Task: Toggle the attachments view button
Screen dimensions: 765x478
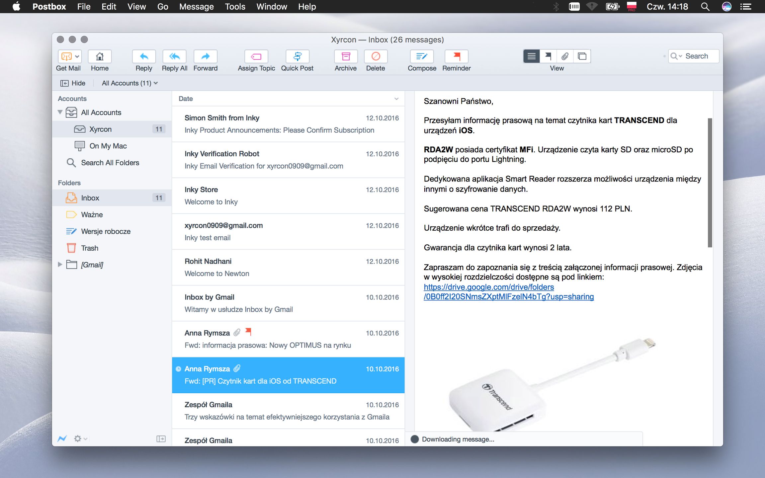Action: point(565,56)
